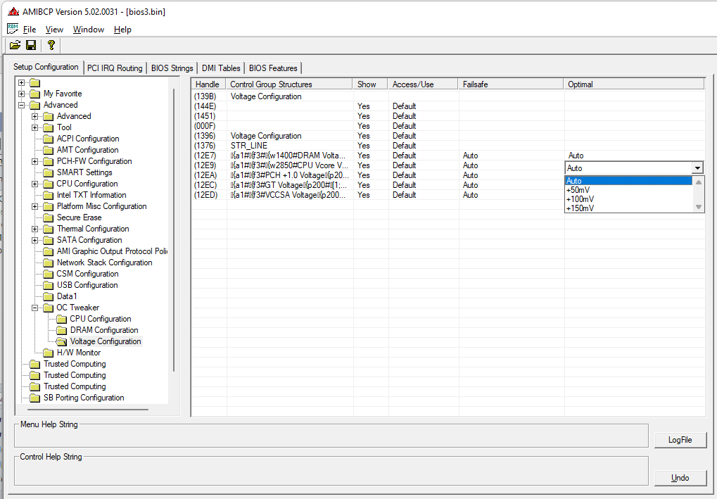Click the LogFile button

[680, 440]
